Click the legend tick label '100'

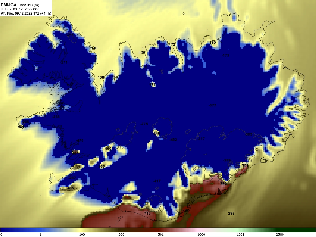(x=82, y=234)
